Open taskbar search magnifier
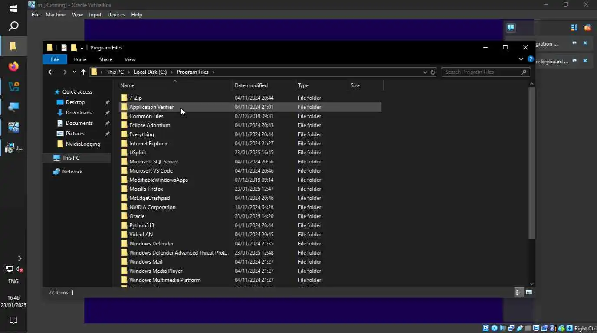Screen dimensions: 597x333 coord(13,26)
